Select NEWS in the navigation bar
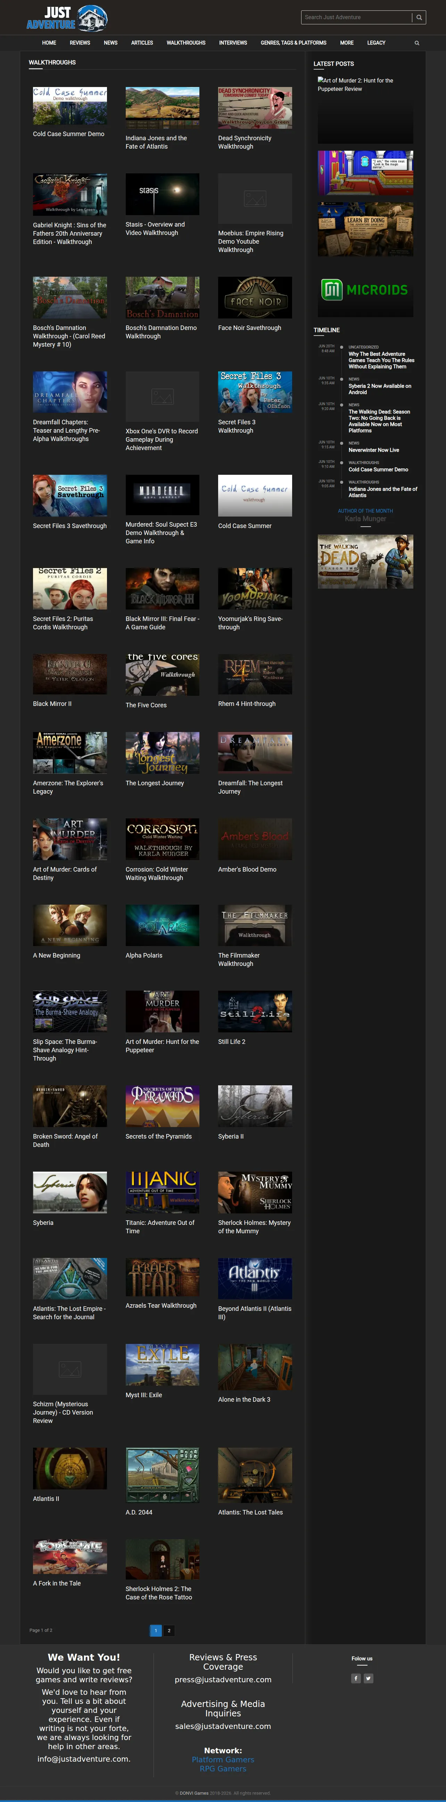The image size is (446, 1802). pos(110,43)
